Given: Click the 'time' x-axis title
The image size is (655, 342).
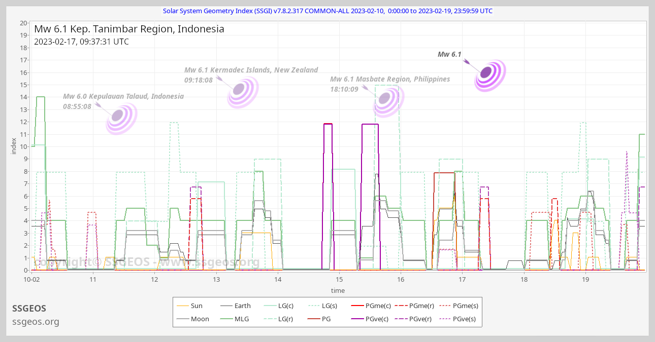Looking at the screenshot, I should (x=338, y=291).
